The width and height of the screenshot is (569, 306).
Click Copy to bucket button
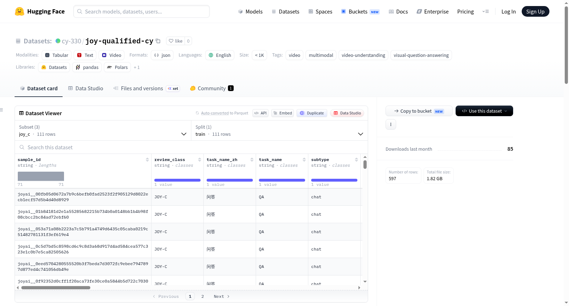(419, 111)
